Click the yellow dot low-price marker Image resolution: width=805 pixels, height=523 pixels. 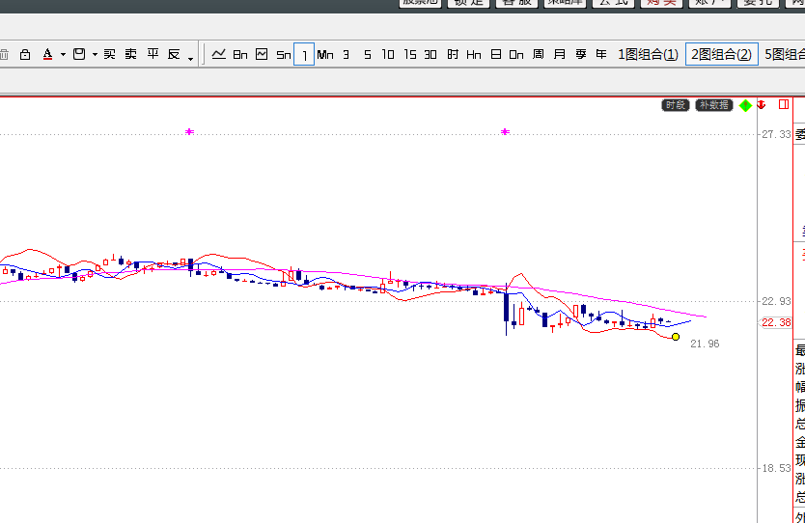click(676, 337)
